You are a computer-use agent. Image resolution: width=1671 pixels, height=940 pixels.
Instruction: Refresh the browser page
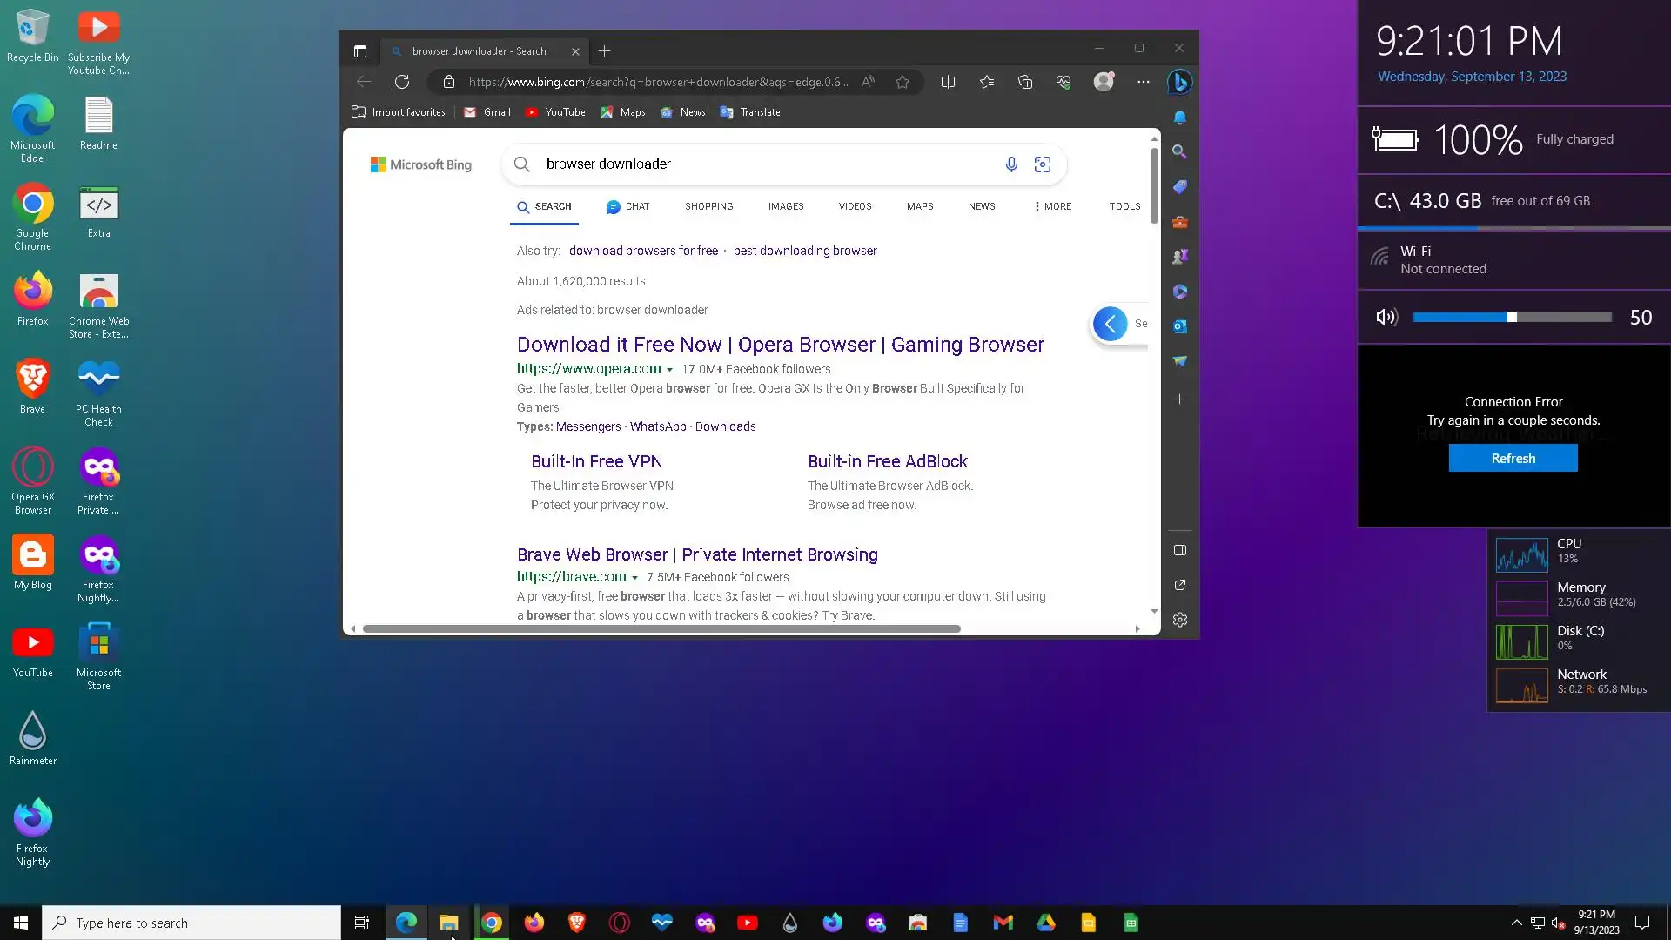[402, 82]
